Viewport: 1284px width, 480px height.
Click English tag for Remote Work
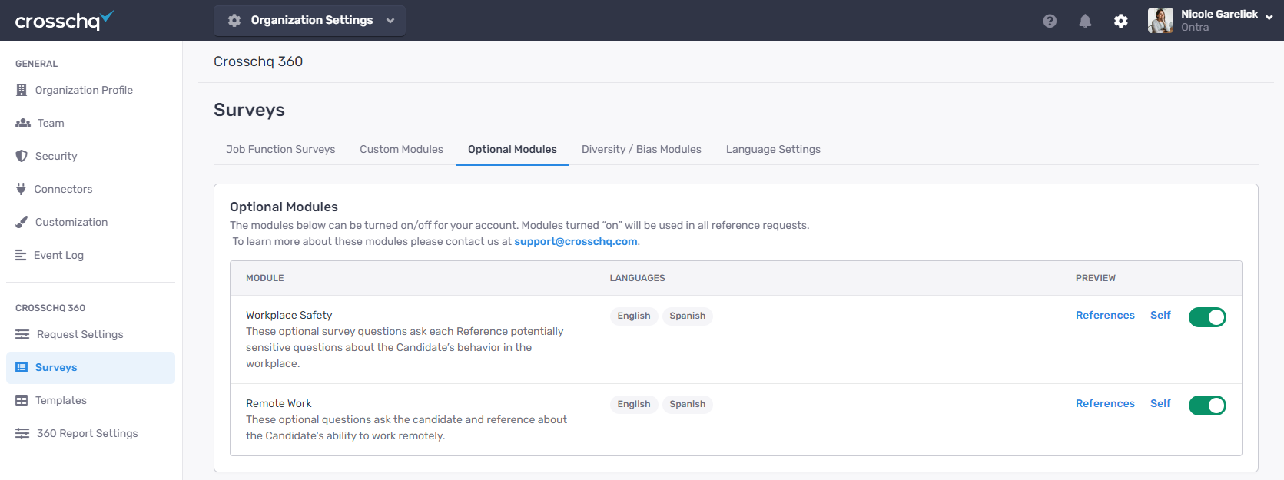(x=634, y=404)
